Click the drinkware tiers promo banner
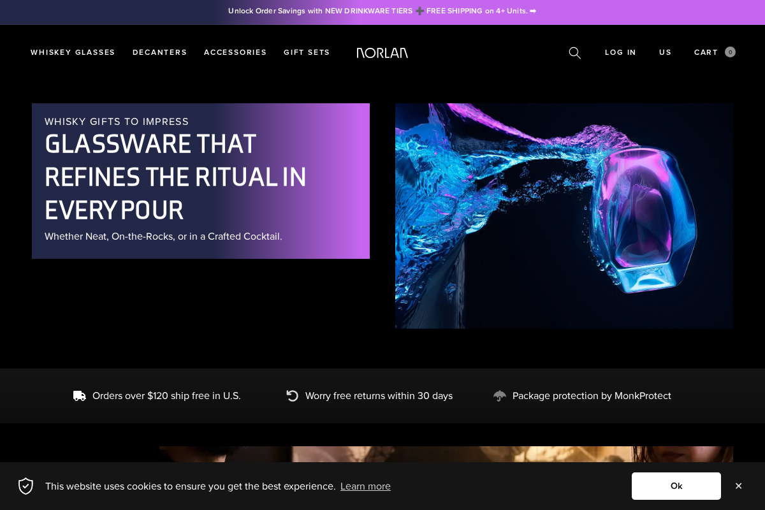 point(382,11)
